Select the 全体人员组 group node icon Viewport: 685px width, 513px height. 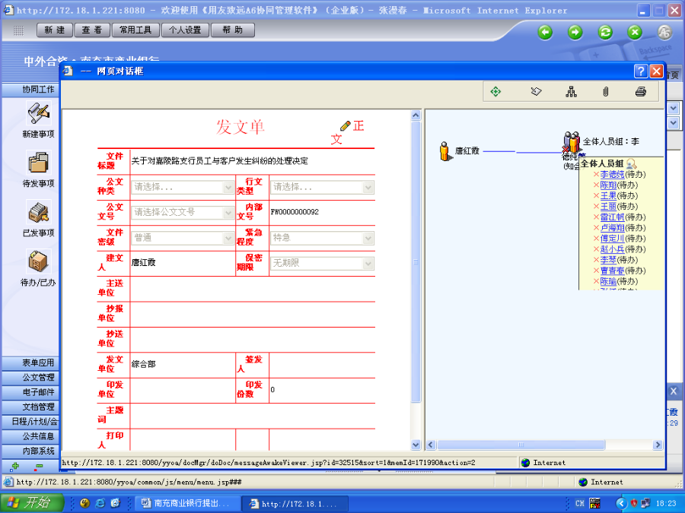tap(572, 141)
